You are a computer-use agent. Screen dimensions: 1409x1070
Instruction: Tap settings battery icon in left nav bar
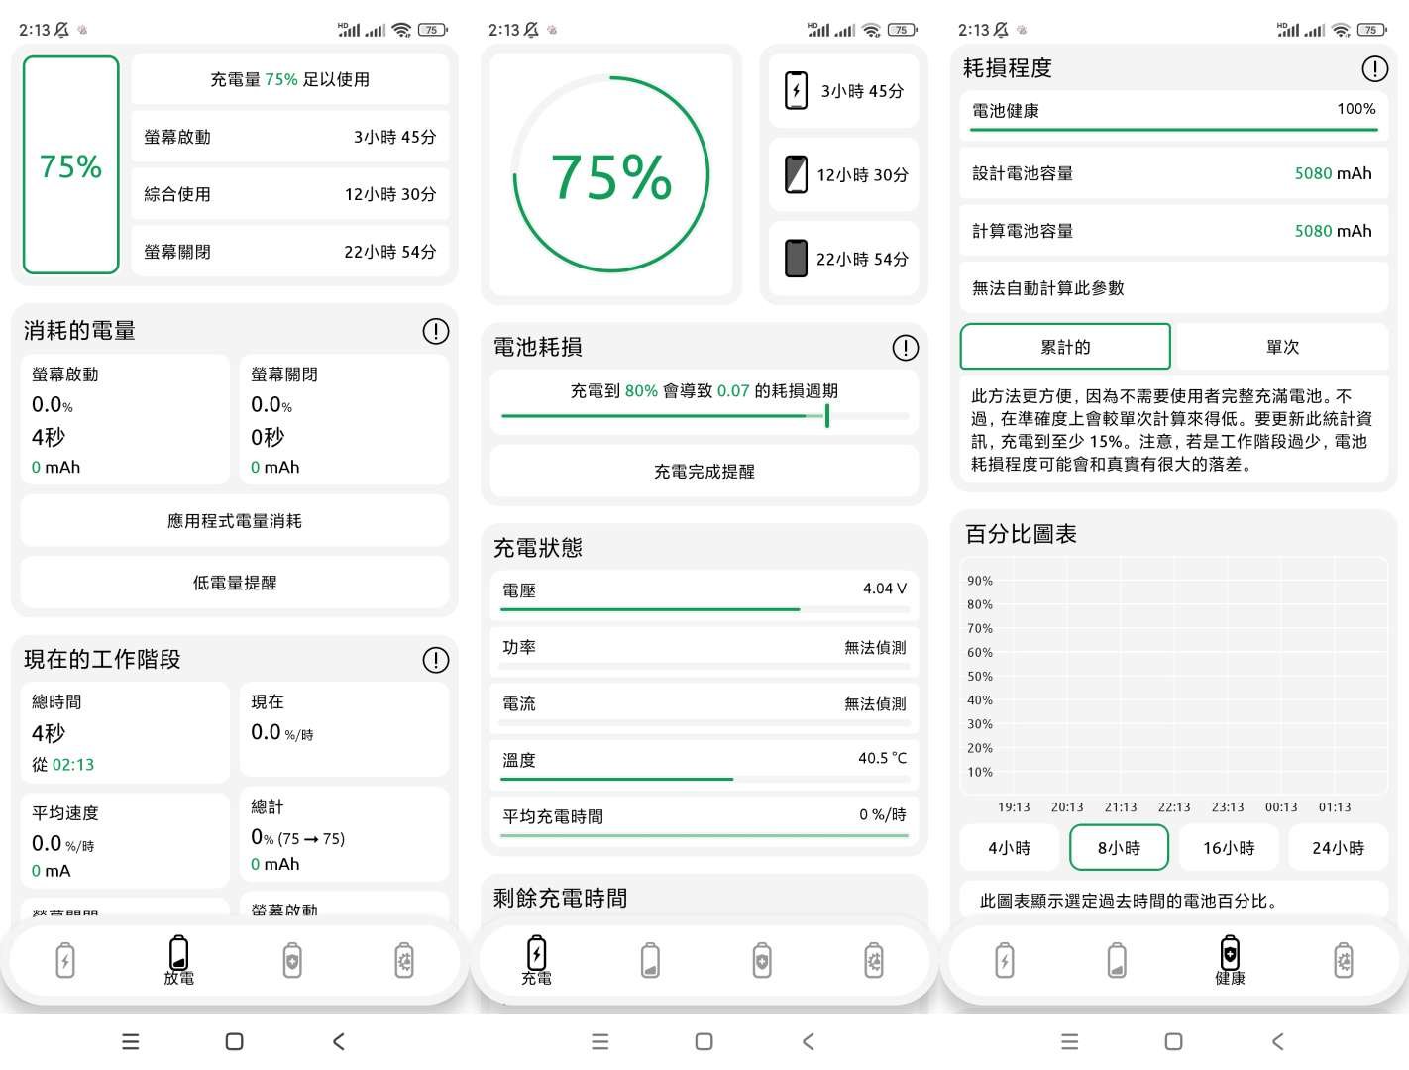404,960
